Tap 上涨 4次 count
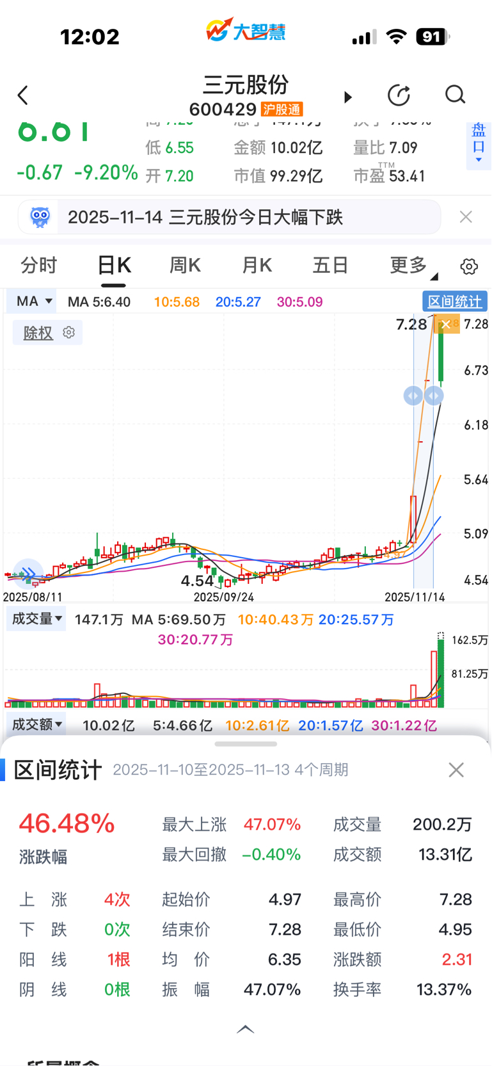This screenshot has width=492, height=1066. (x=117, y=900)
